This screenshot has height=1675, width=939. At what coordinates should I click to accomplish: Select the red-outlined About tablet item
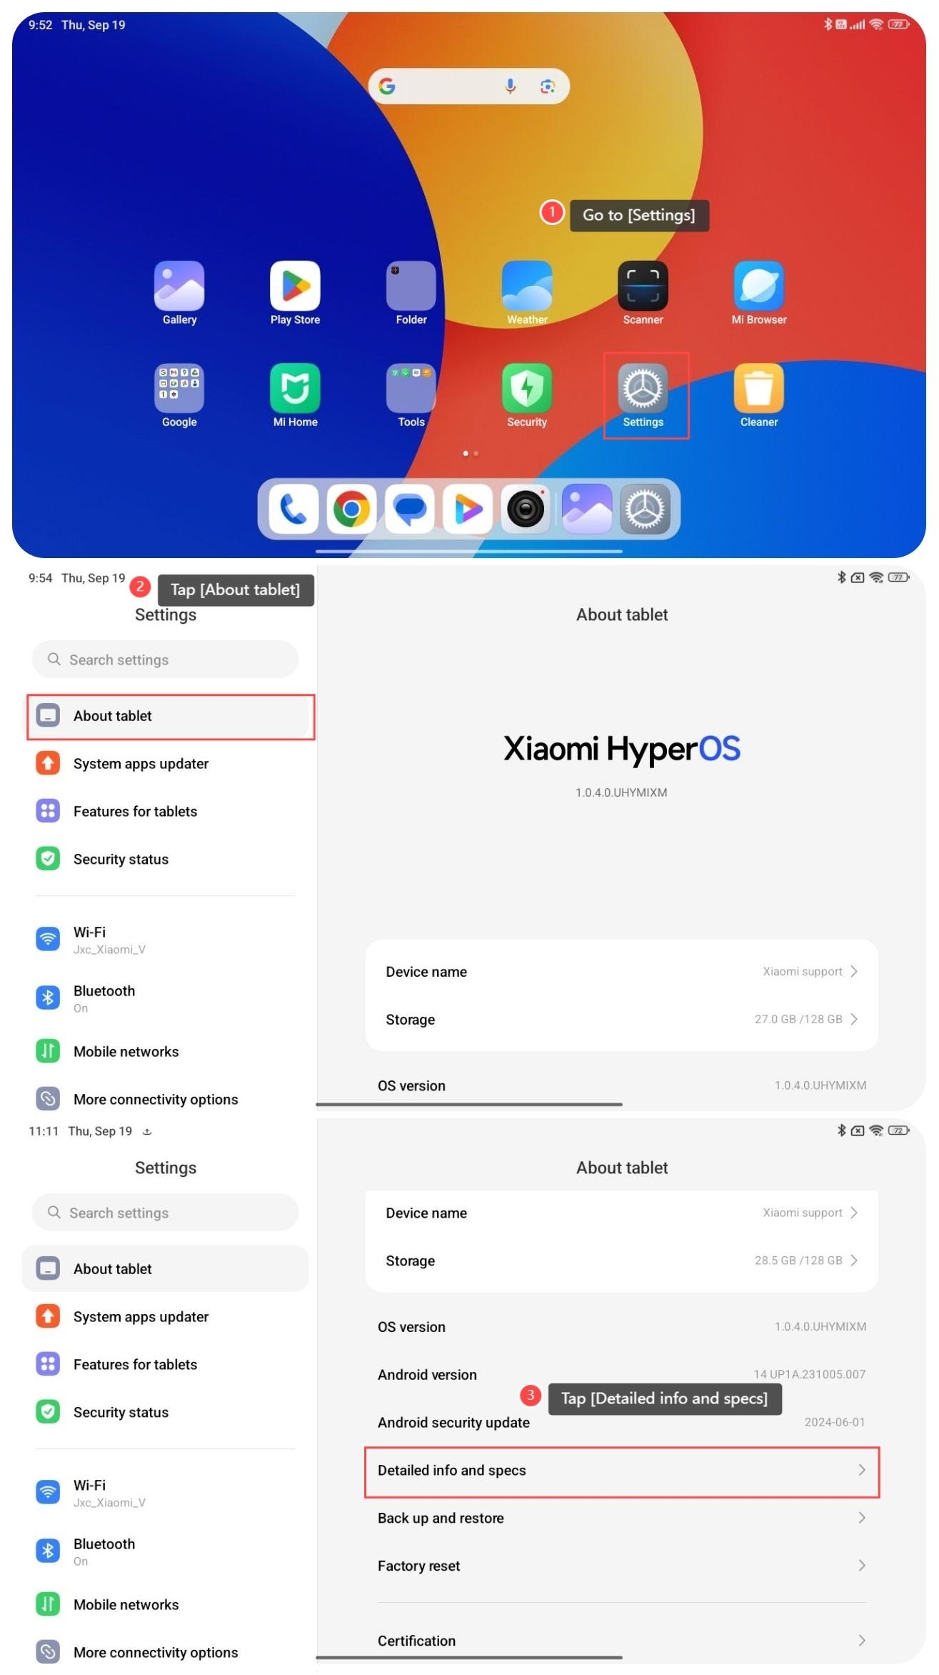pyautogui.click(x=171, y=716)
